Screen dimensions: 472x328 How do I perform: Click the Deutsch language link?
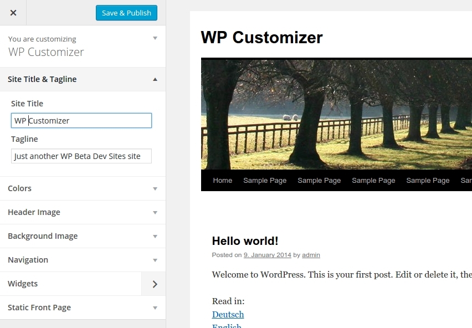click(228, 315)
